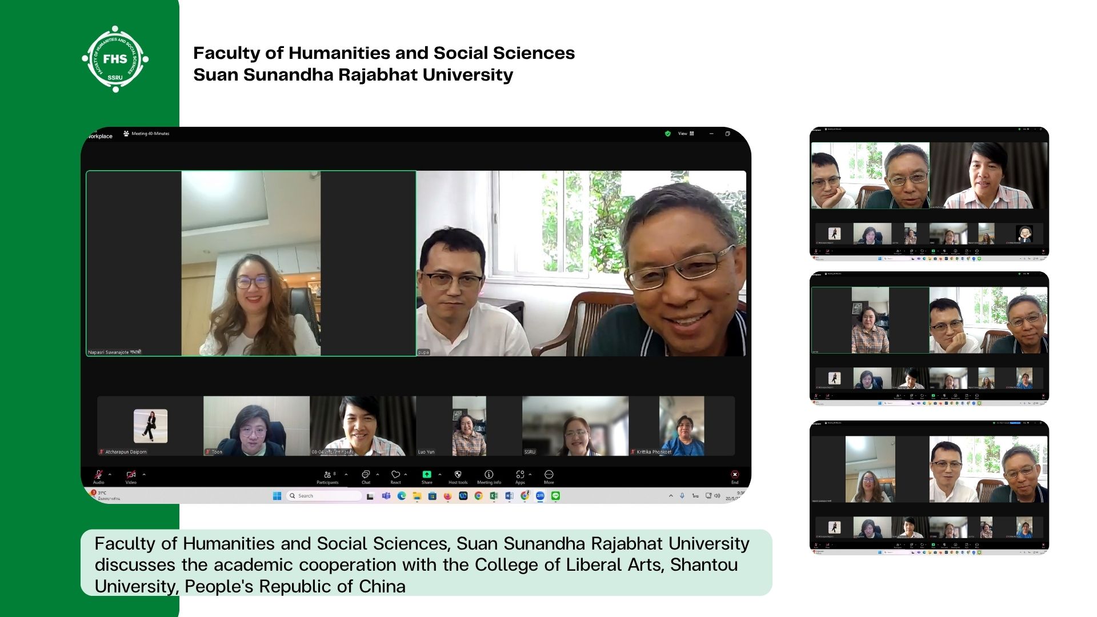Click the More ellipsis icon
This screenshot has height=617, width=1097.
point(549,475)
